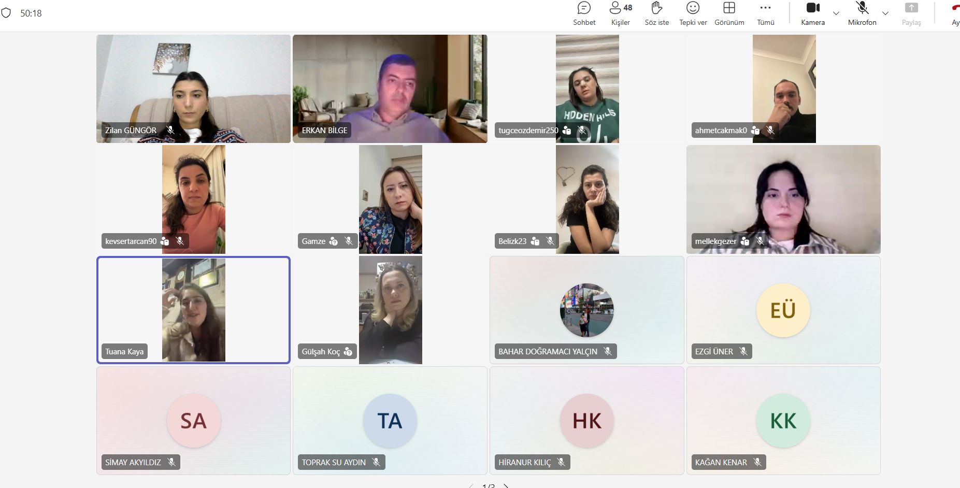Open the Sohbet chat panel
The height and width of the screenshot is (488, 960).
(584, 13)
